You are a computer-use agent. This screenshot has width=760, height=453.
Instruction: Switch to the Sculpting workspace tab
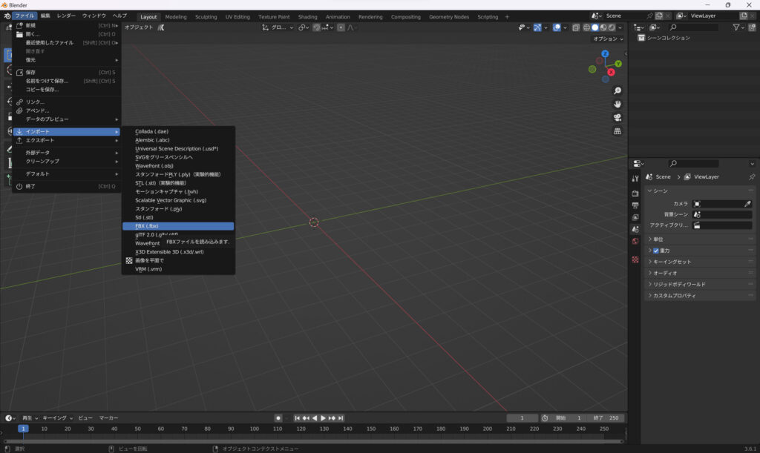[206, 16]
